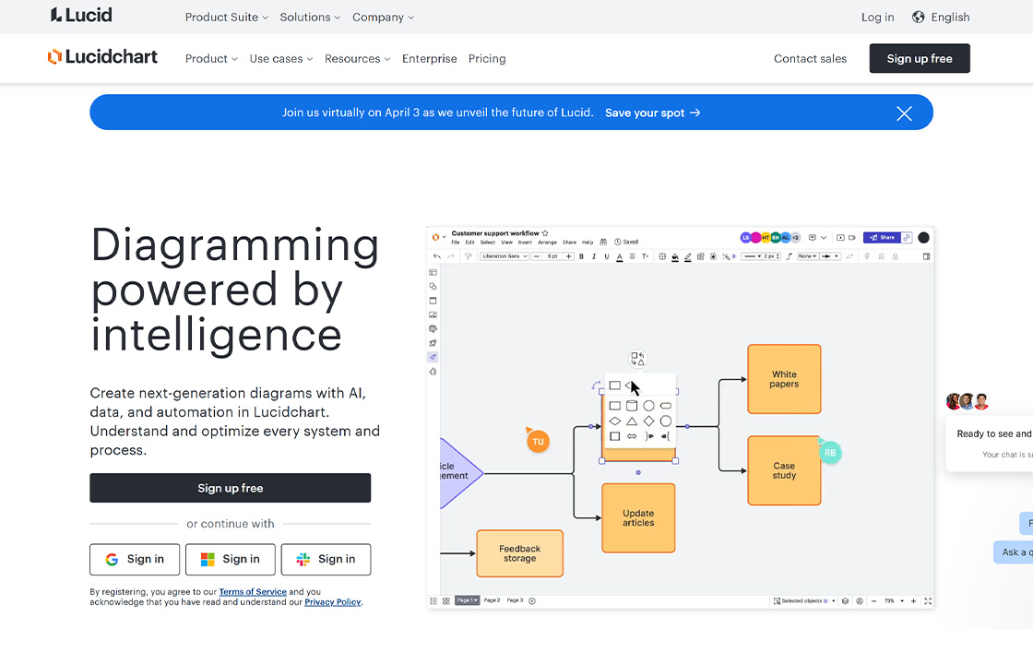Click the change shape circular icon above the popup

click(x=637, y=359)
